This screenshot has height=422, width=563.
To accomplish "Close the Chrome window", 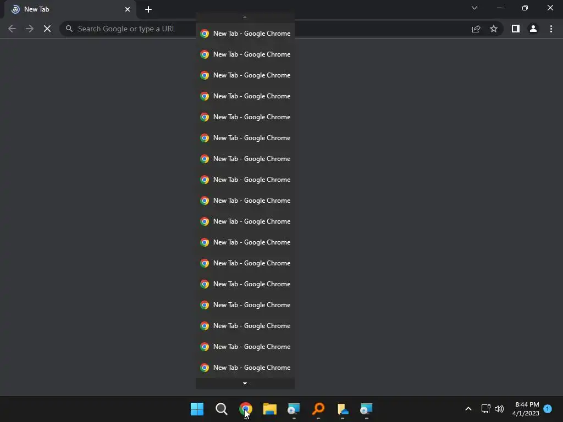I will pyautogui.click(x=550, y=8).
